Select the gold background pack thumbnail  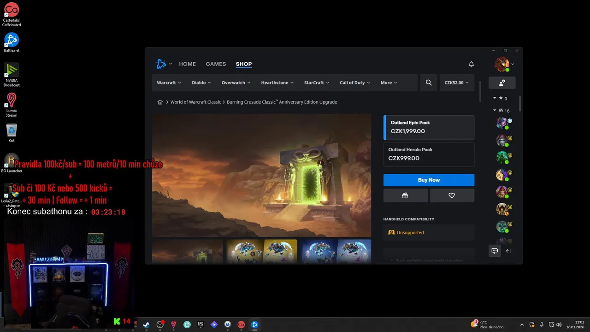(262, 252)
